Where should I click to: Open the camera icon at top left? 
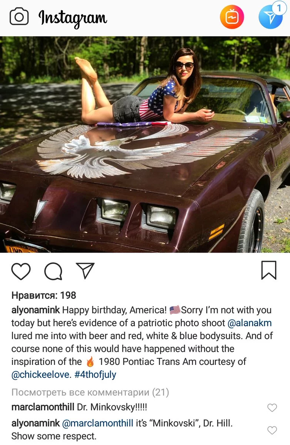click(x=19, y=17)
